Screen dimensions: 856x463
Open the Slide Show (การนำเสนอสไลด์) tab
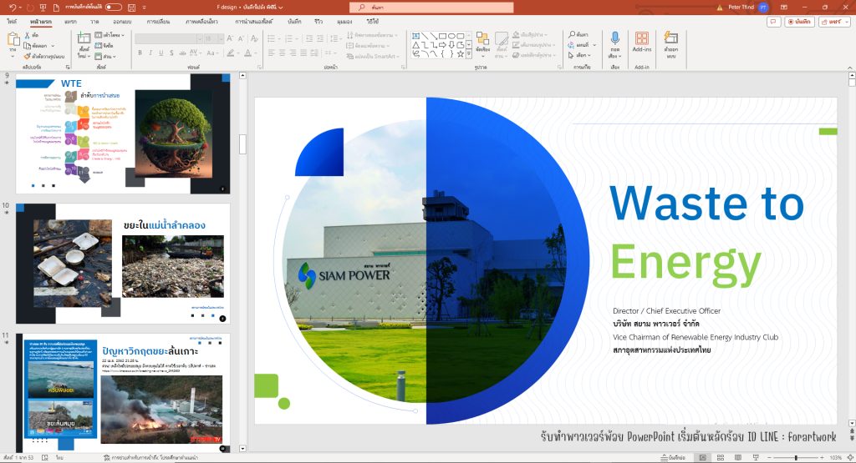pos(254,22)
